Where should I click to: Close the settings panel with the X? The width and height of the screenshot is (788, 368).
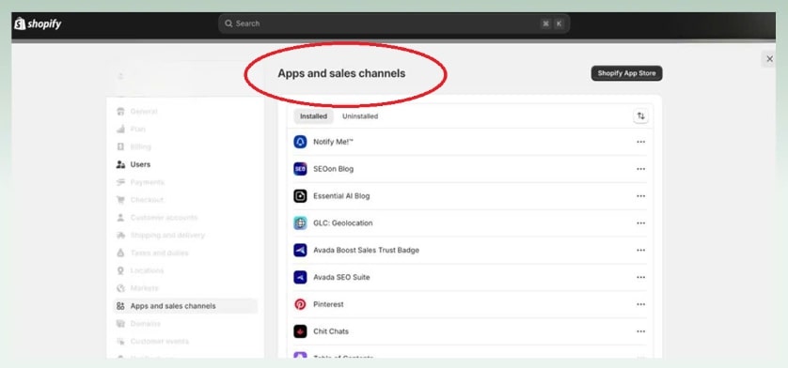tap(769, 59)
